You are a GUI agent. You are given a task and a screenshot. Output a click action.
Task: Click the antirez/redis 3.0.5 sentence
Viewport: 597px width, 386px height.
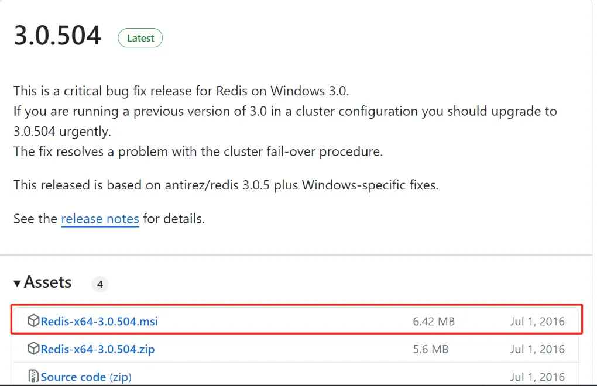pyautogui.click(x=226, y=185)
